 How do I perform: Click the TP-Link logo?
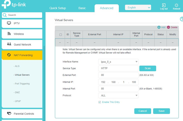tap(14, 4)
